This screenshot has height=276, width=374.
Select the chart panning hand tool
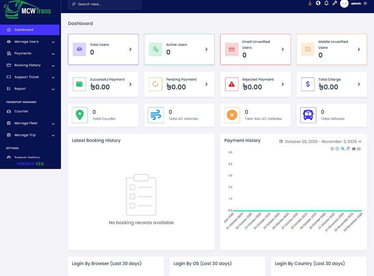click(x=348, y=149)
